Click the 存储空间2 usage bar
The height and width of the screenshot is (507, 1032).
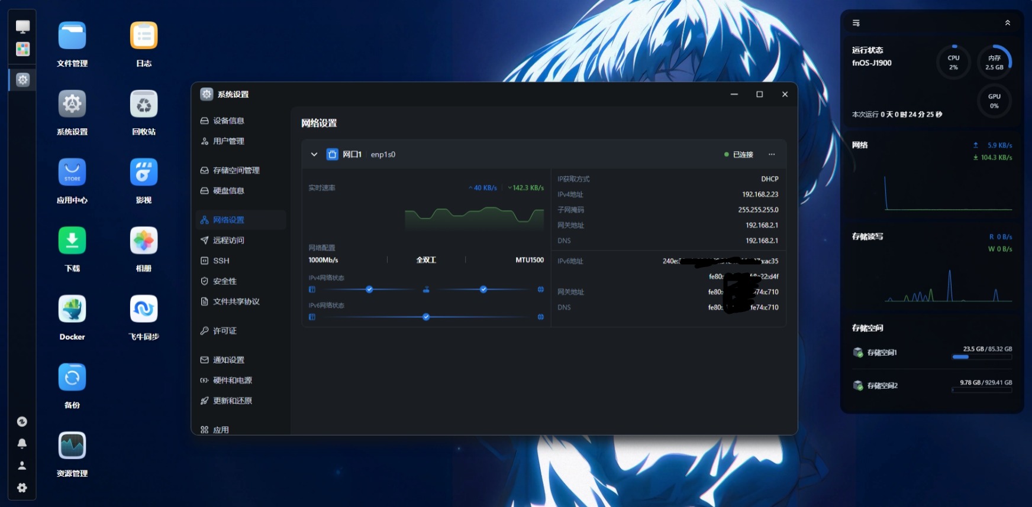pyautogui.click(x=982, y=390)
